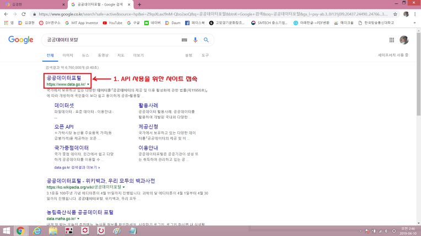The height and width of the screenshot is (236, 421).
Task: Open the 오픈 API sitelink
Action: (x=64, y=127)
